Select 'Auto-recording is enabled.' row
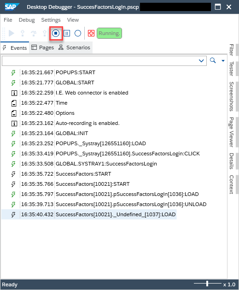 coord(87,124)
